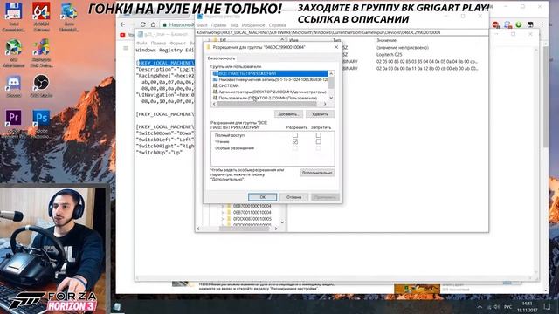The image size is (559, 314).
Task: Click the Значение column header in Registry Editor
Action: 386,41
